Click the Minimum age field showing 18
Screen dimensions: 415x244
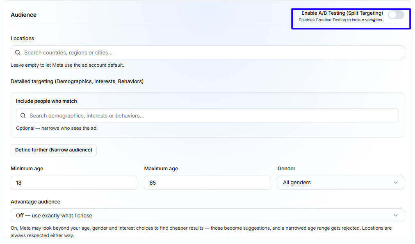[74, 183]
